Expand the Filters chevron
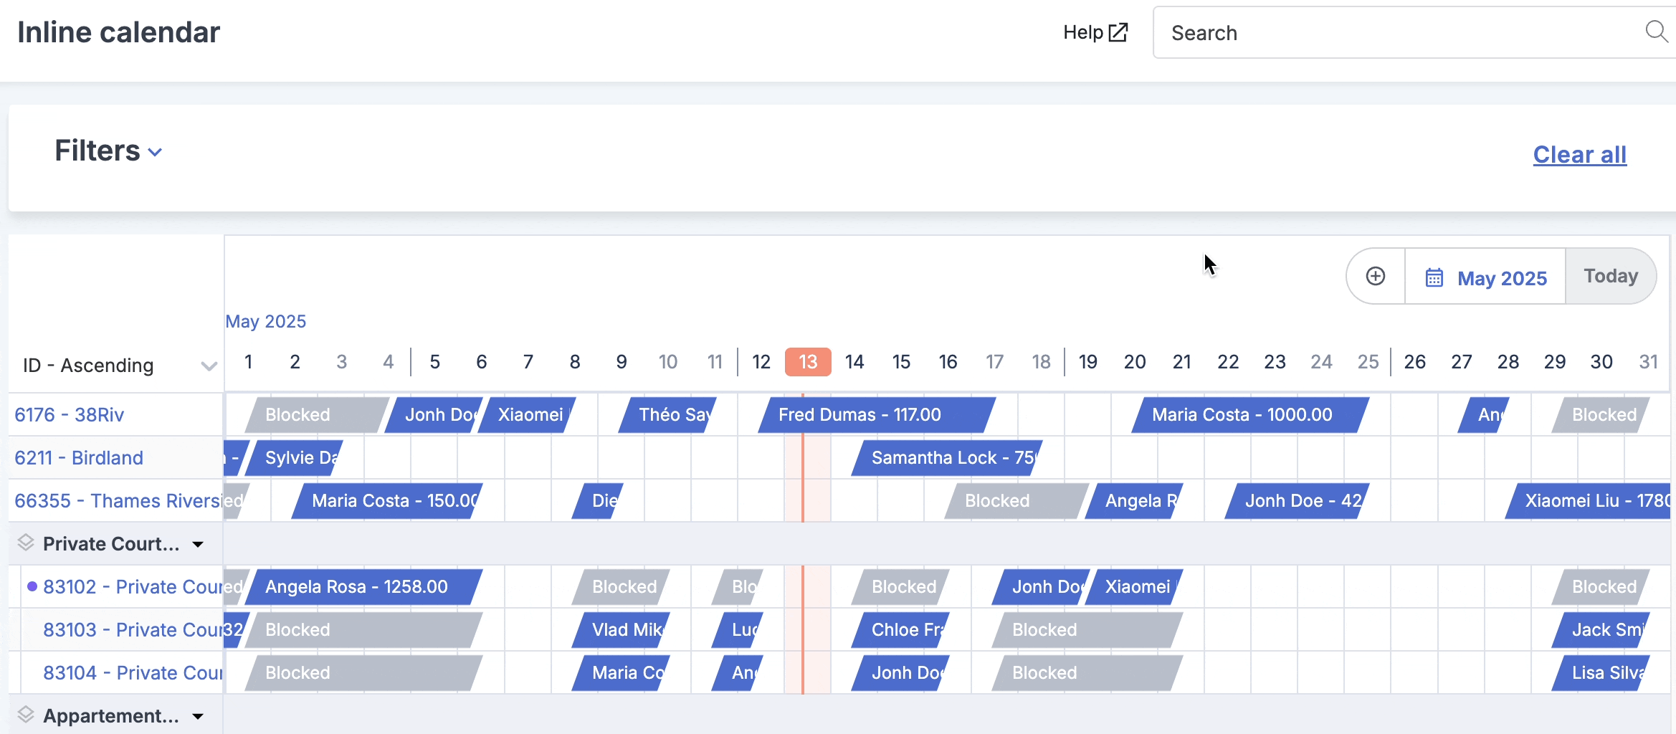The image size is (1676, 734). tap(155, 152)
